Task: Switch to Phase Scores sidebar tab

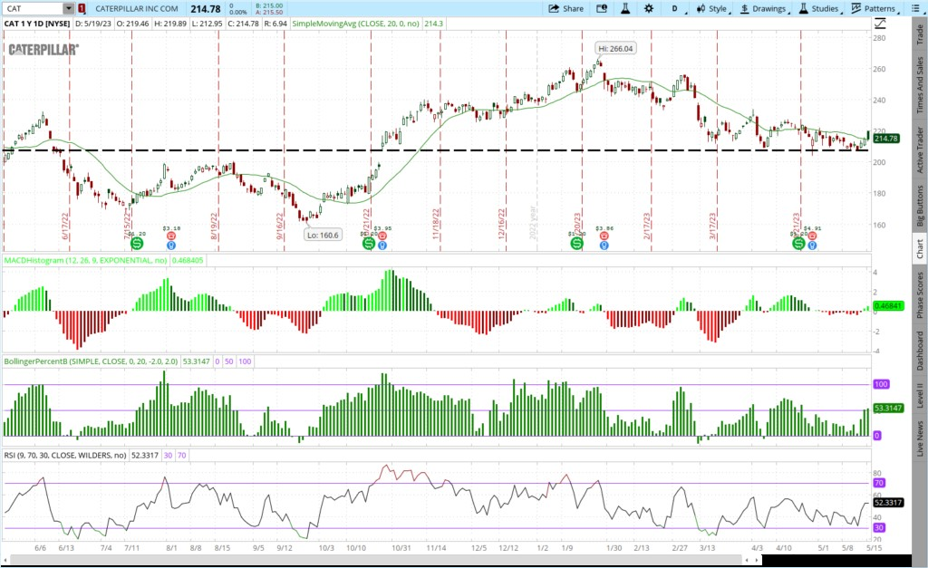Action: point(919,295)
